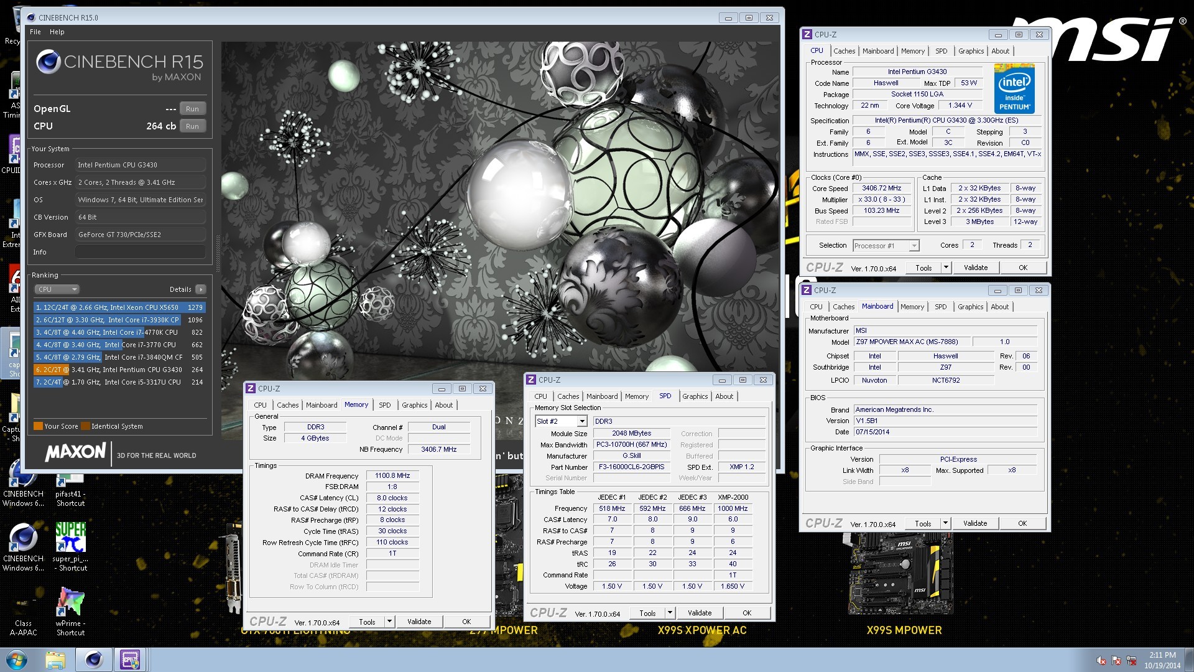The width and height of the screenshot is (1194, 672).
Task: Click Validate in CPU-Z CPU window
Action: [x=976, y=268]
